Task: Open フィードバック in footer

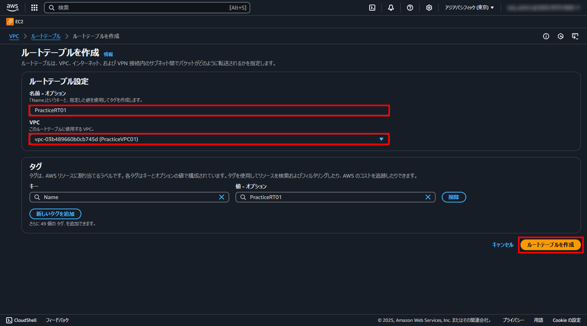Action: (x=57, y=320)
